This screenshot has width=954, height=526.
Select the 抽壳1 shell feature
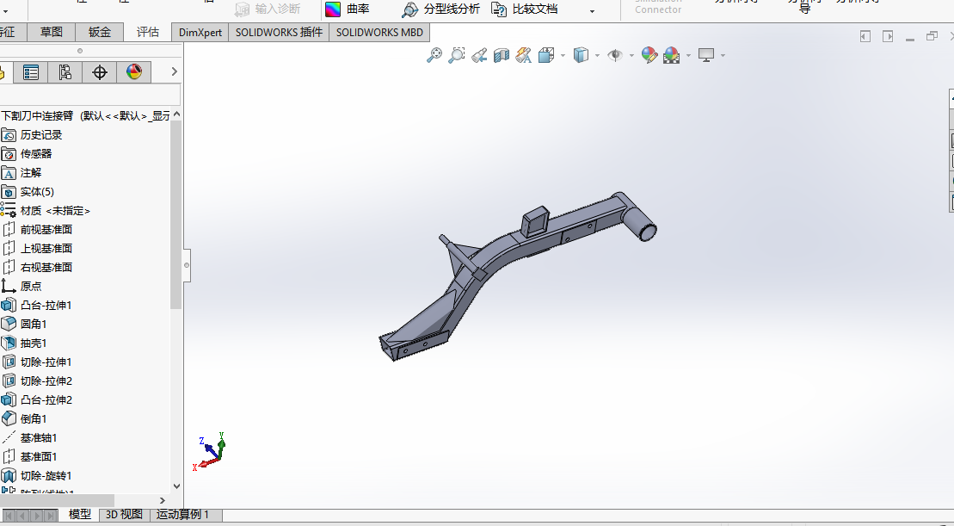[x=34, y=343]
